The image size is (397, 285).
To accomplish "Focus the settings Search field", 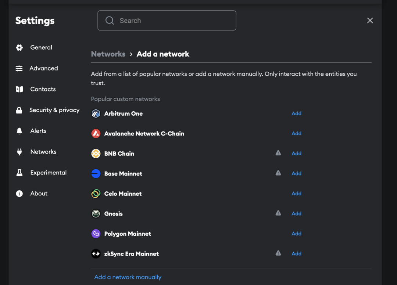I will (167, 21).
